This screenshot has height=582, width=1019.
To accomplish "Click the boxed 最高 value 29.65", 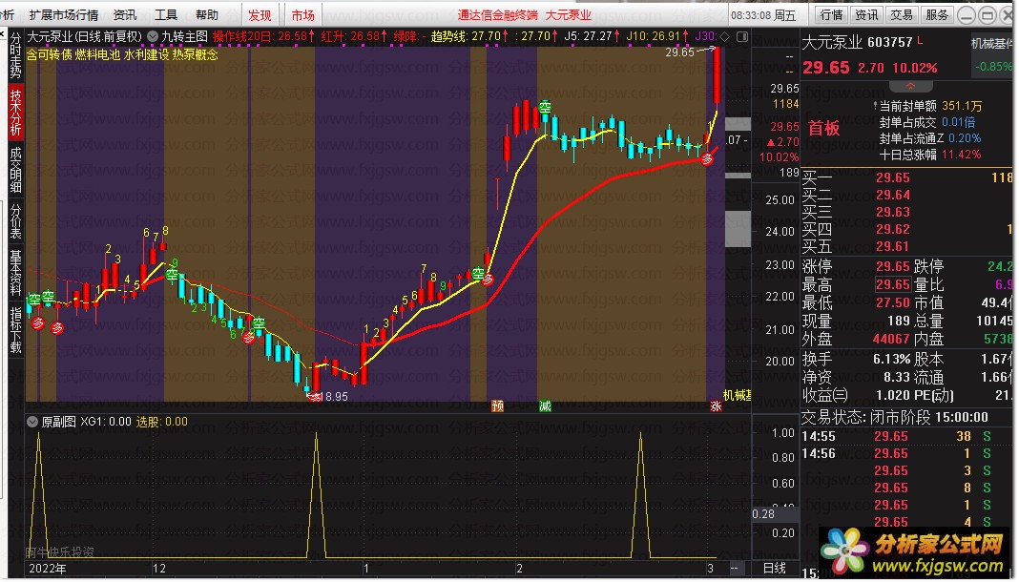I will tap(892, 284).
